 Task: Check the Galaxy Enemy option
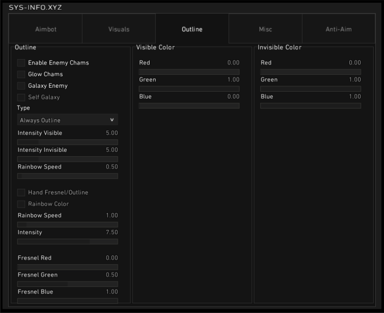pos(22,86)
